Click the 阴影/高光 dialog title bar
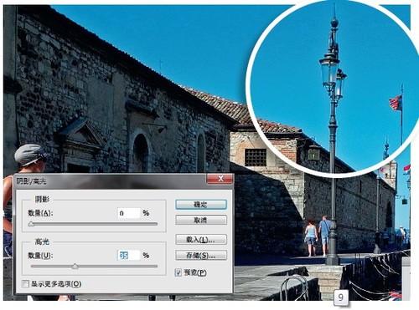This screenshot has width=419, height=310. (111, 181)
